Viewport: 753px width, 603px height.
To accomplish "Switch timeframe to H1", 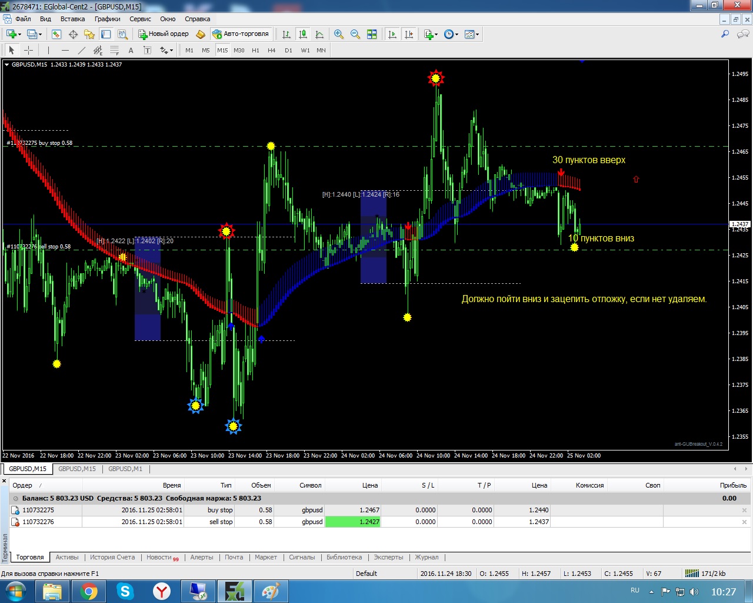I will pyautogui.click(x=255, y=50).
